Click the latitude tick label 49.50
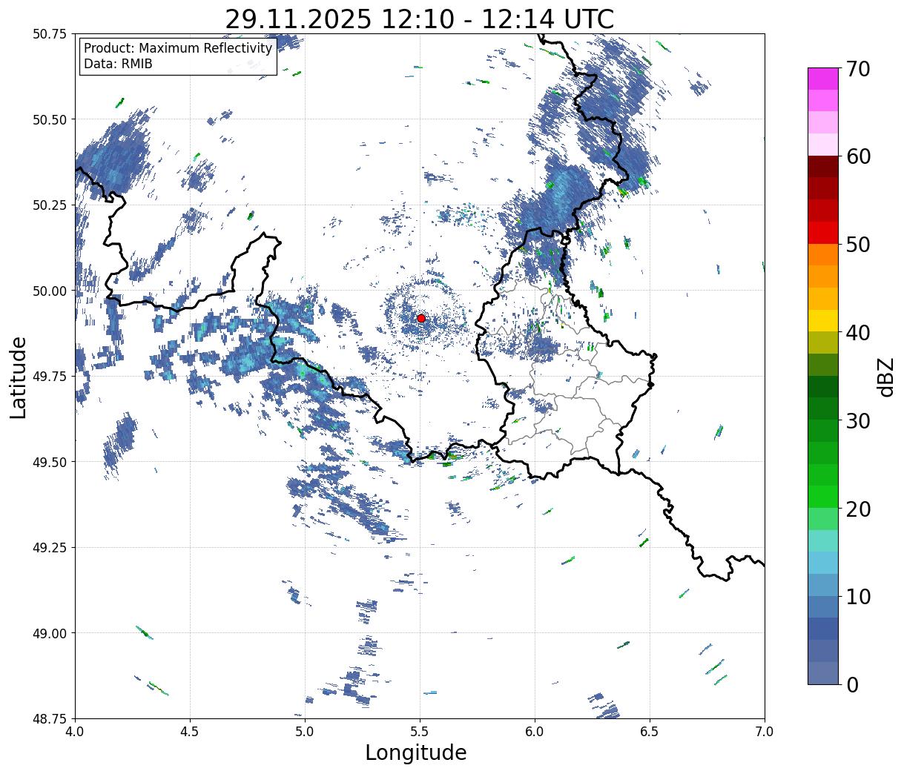Image resolution: width=904 pixels, height=771 pixels. [x=50, y=462]
